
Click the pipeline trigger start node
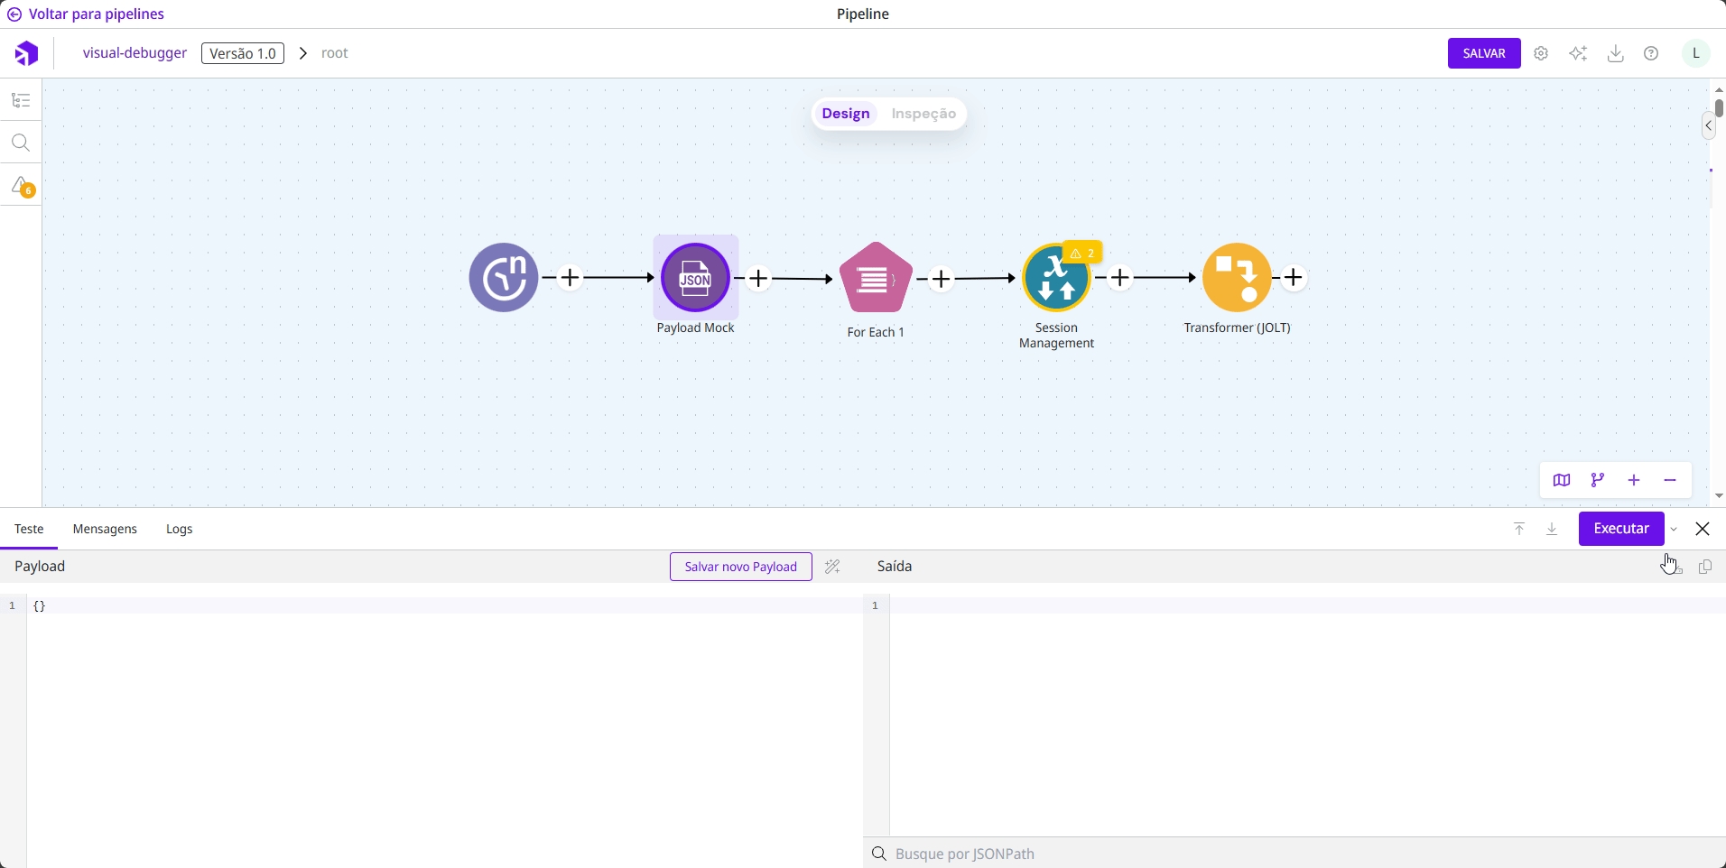[x=504, y=278]
